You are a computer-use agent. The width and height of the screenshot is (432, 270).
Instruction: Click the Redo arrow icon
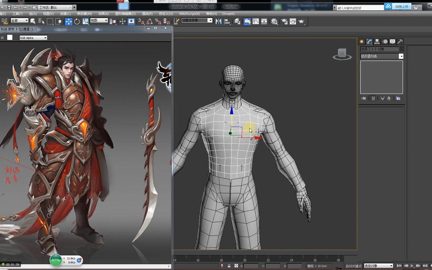pos(25,7)
